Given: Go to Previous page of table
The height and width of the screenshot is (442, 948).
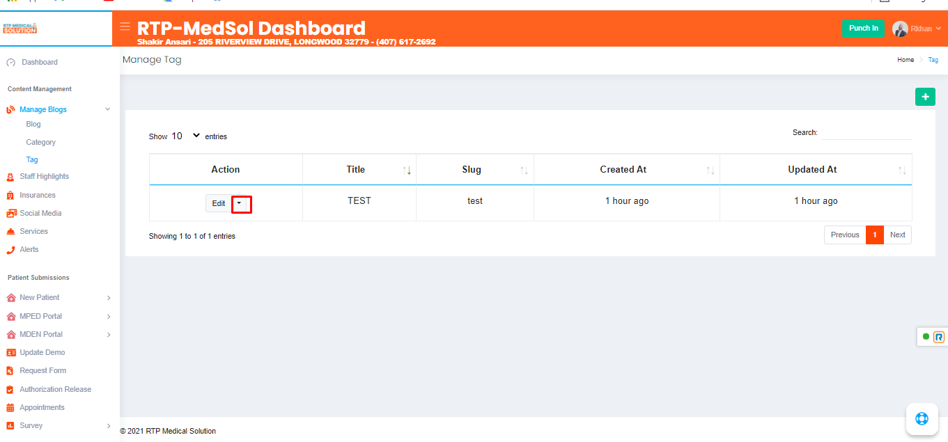Looking at the screenshot, I should pyautogui.click(x=845, y=235).
